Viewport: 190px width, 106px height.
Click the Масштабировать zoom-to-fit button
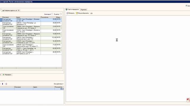83,13
